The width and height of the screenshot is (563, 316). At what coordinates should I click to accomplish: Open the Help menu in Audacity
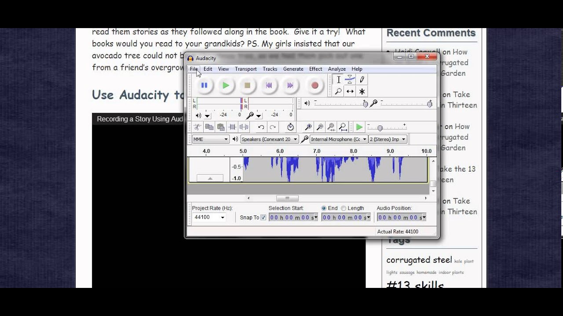[x=357, y=69]
